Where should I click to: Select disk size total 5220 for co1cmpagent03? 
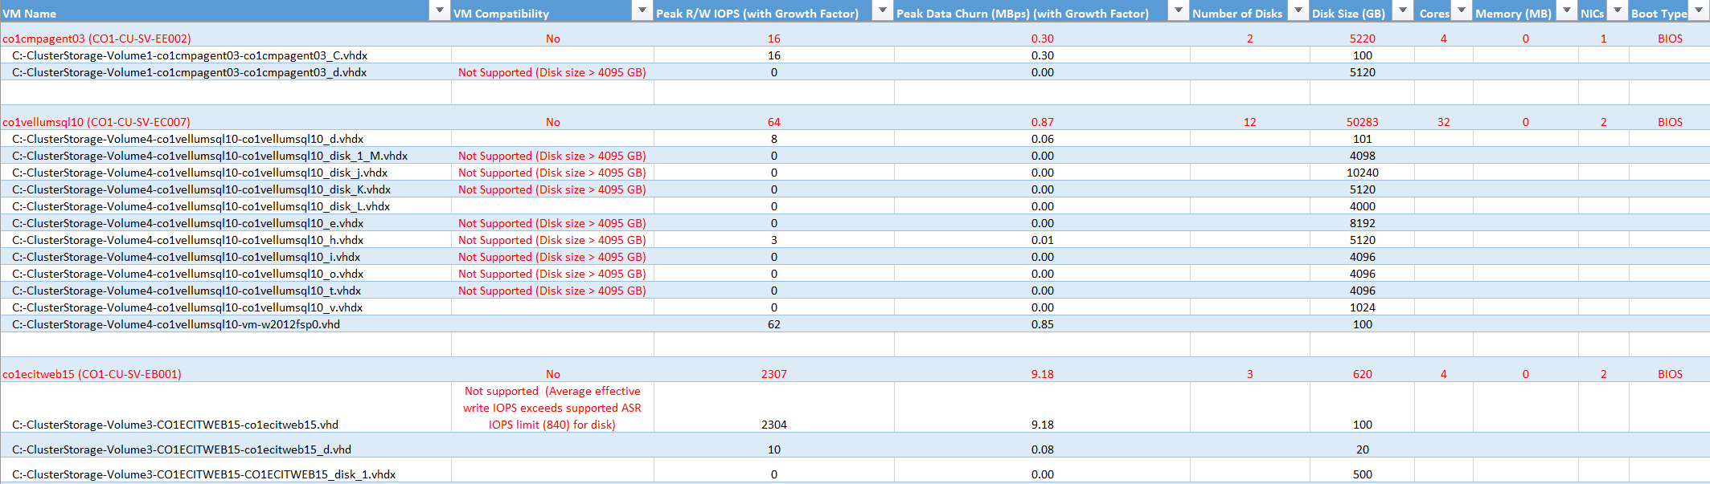coord(1363,39)
